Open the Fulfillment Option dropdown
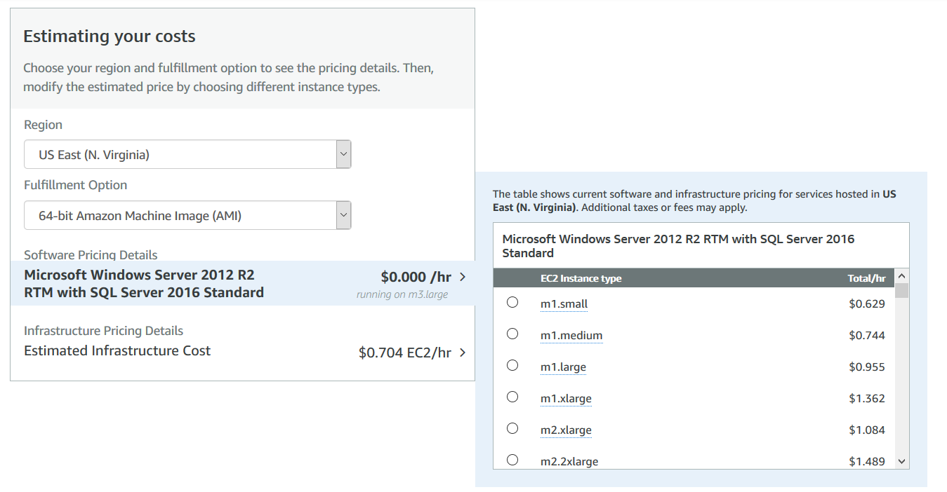The image size is (947, 492). click(x=187, y=215)
